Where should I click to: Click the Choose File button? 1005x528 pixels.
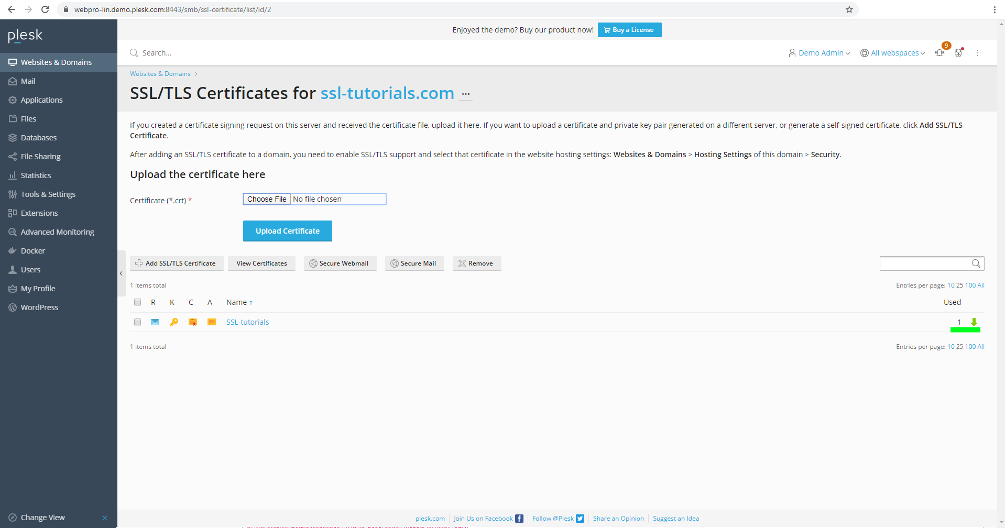[x=267, y=199]
